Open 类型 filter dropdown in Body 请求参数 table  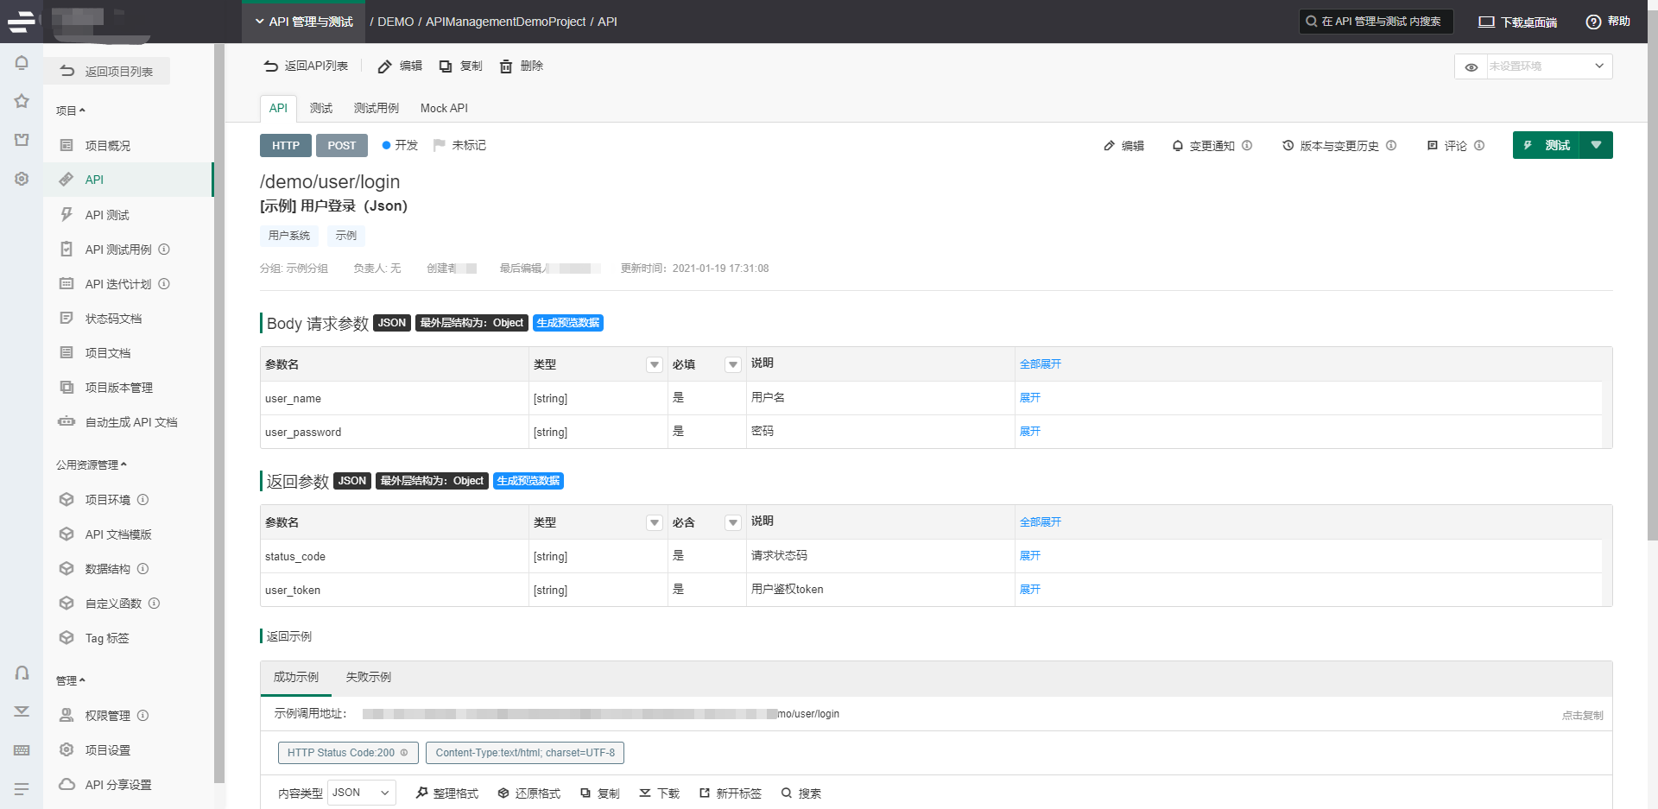pyautogui.click(x=655, y=364)
